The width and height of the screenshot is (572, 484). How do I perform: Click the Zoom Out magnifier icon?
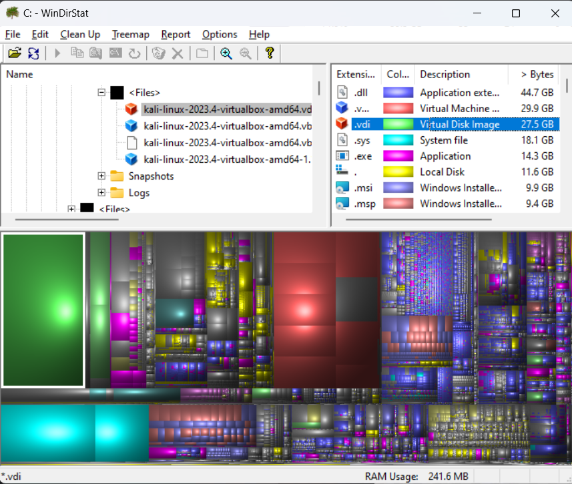pyautogui.click(x=246, y=53)
